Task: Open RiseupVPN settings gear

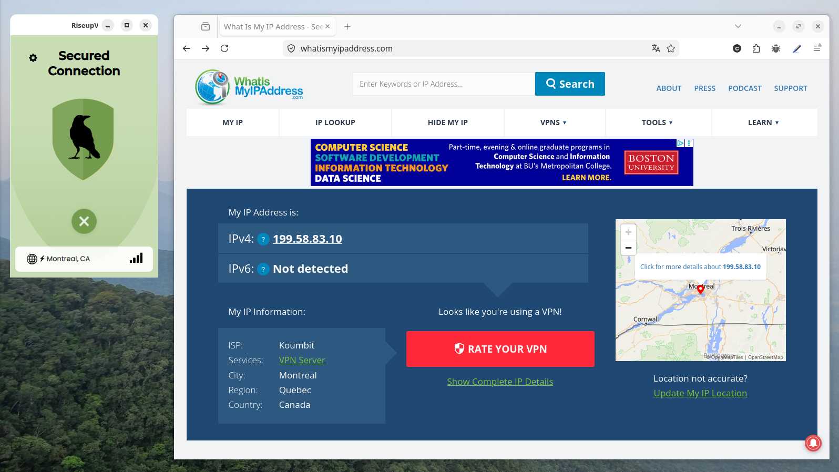Action: click(33, 58)
